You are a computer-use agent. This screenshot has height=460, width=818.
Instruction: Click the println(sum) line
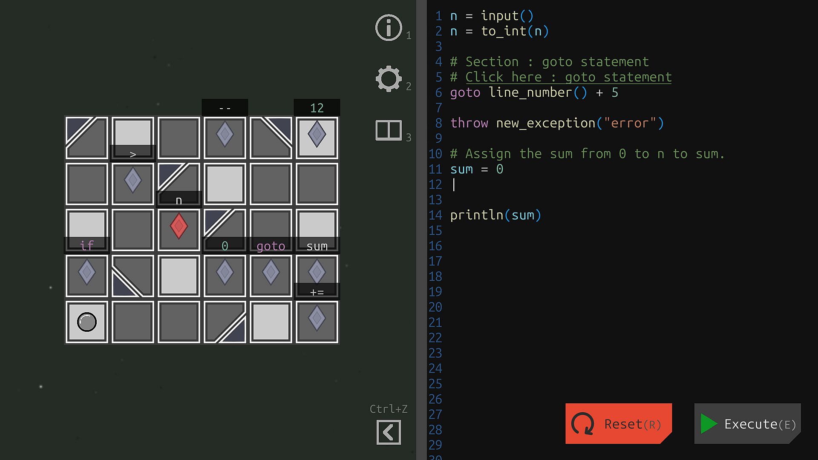[x=495, y=215]
